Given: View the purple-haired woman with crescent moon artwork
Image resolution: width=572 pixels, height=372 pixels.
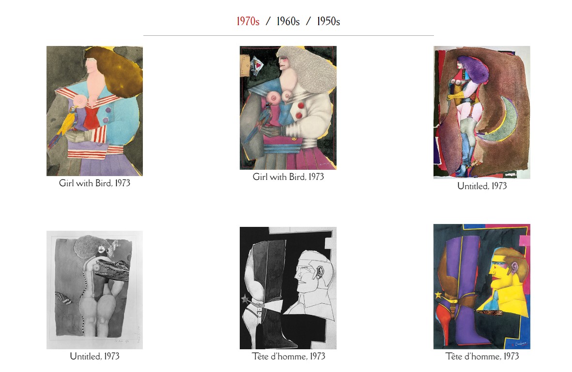Looking at the screenshot, I should tap(481, 112).
